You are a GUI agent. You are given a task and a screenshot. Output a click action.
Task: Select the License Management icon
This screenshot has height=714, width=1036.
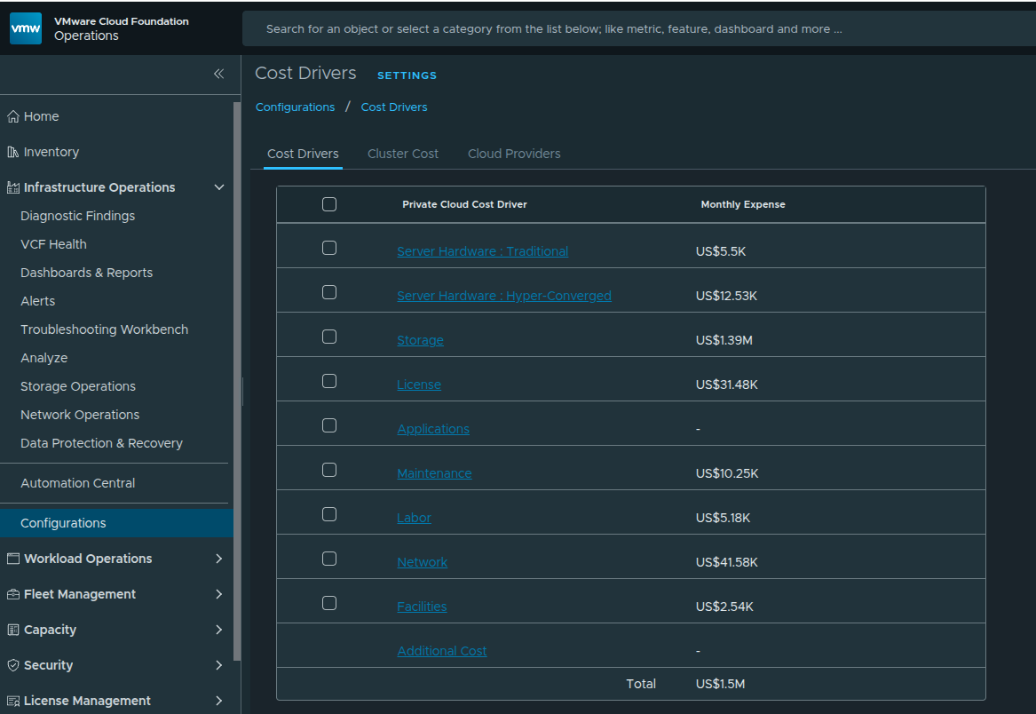tap(12, 700)
